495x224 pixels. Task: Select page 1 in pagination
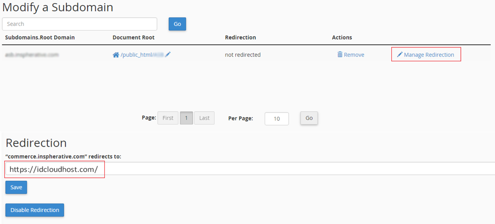click(186, 118)
